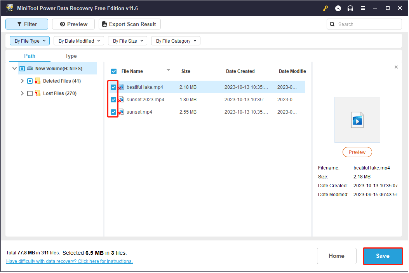Click the 1.80 MB size cell

(x=188, y=100)
